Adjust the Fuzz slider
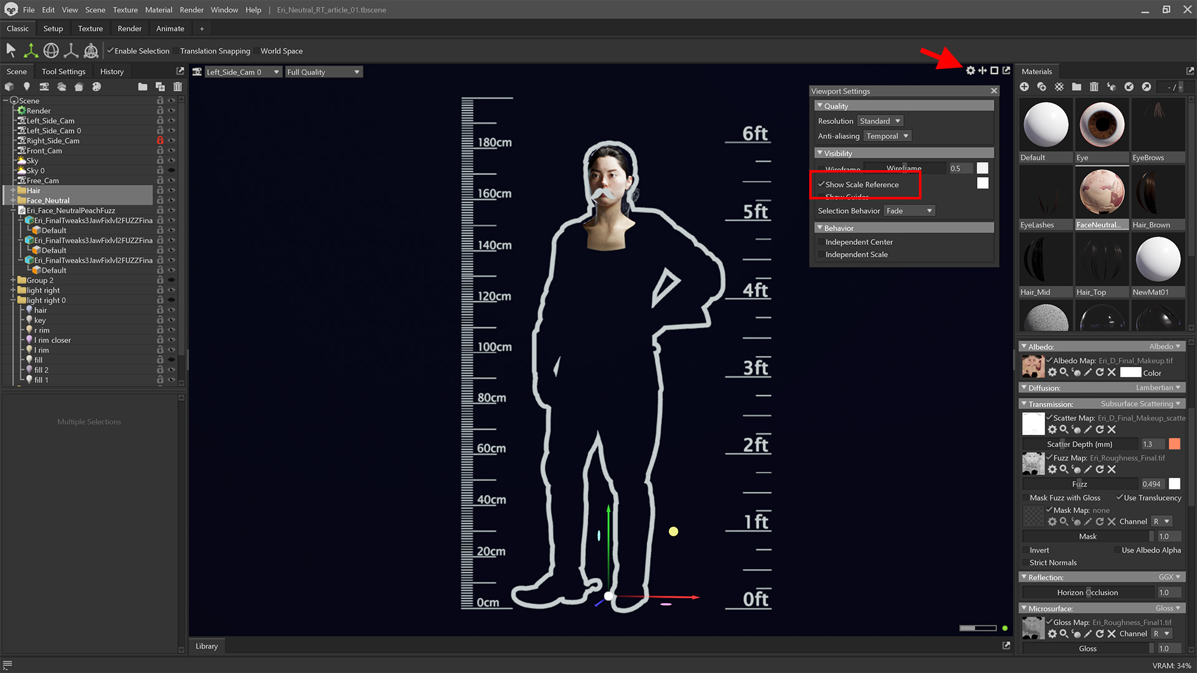Screen dimensions: 1197x673 pyautogui.click(x=1080, y=484)
